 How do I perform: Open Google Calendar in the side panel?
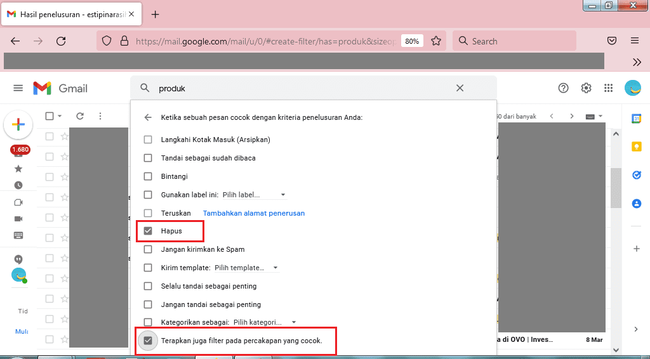coord(636,119)
